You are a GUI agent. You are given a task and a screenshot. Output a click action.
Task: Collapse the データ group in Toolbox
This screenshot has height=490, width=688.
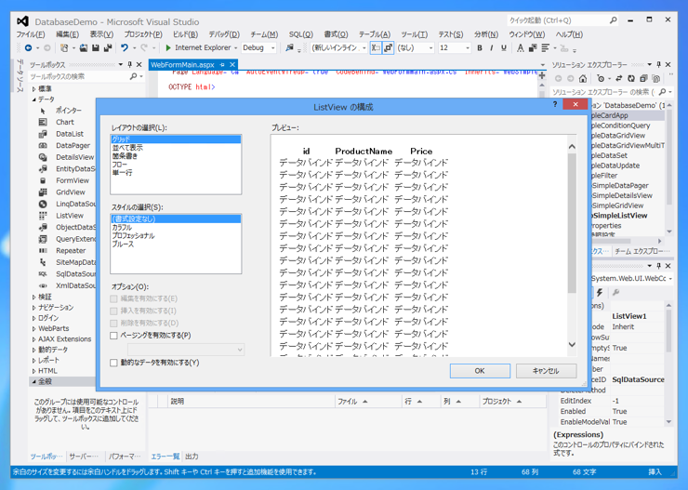tap(34, 99)
